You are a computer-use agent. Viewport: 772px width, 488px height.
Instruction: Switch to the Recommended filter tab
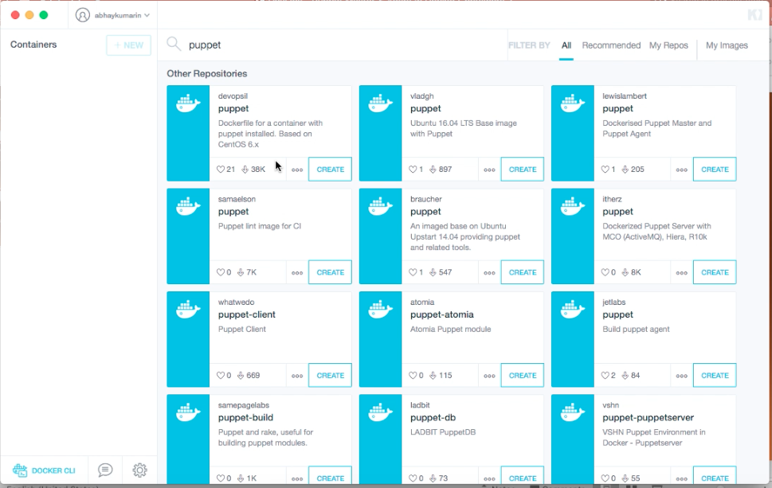point(611,45)
